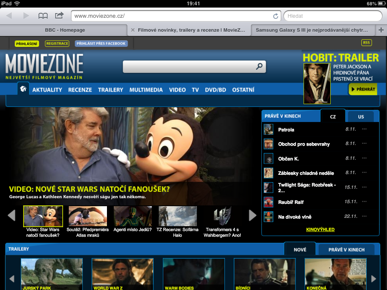Viewport: 387px width, 290px height.
Task: Open the RSS feed icon
Action: (x=366, y=43)
